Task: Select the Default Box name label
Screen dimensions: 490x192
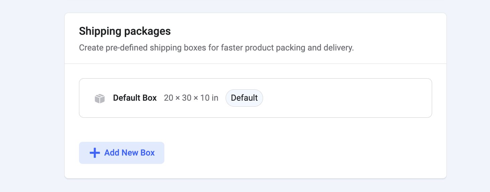Action: pos(135,98)
